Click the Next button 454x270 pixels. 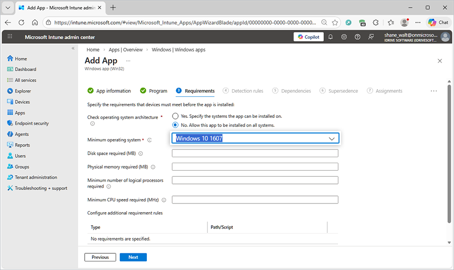pos(133,257)
